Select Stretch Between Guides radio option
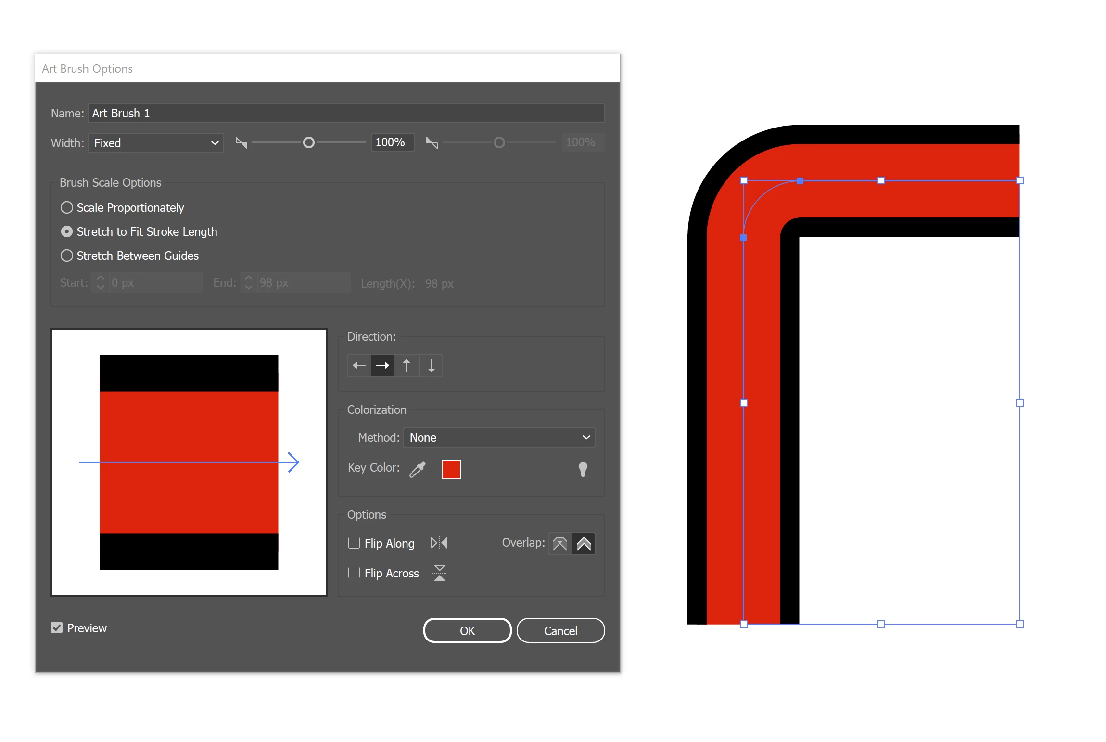 67,256
